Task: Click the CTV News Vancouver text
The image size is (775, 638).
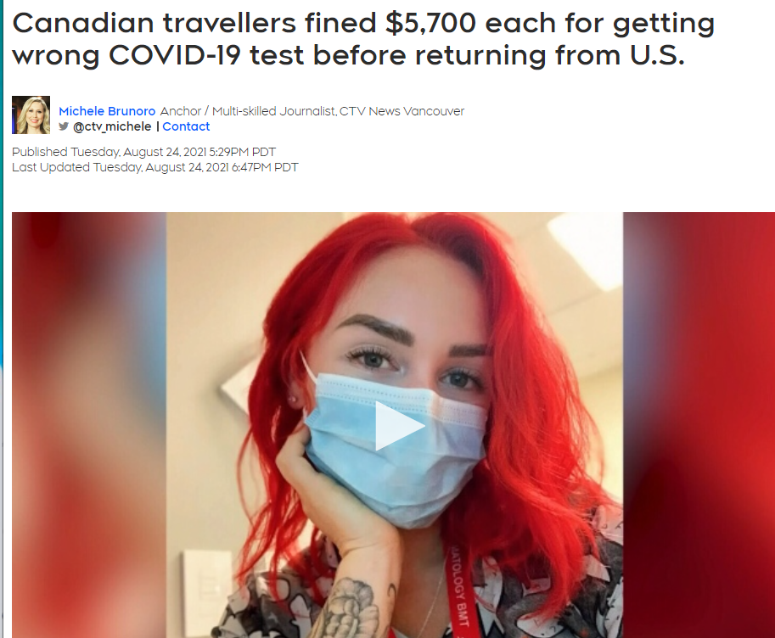Action: [402, 111]
